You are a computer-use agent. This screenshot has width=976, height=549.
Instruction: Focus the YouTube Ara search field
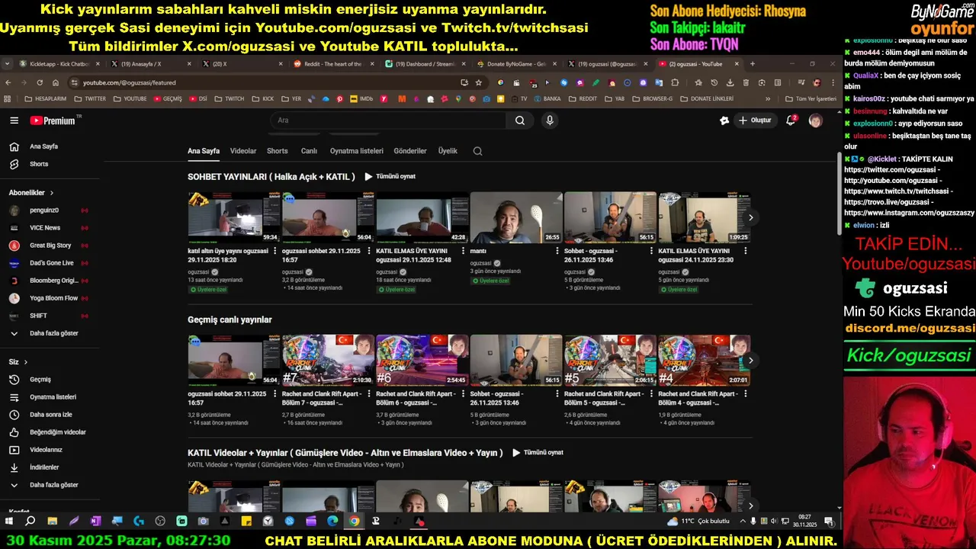[388, 120]
